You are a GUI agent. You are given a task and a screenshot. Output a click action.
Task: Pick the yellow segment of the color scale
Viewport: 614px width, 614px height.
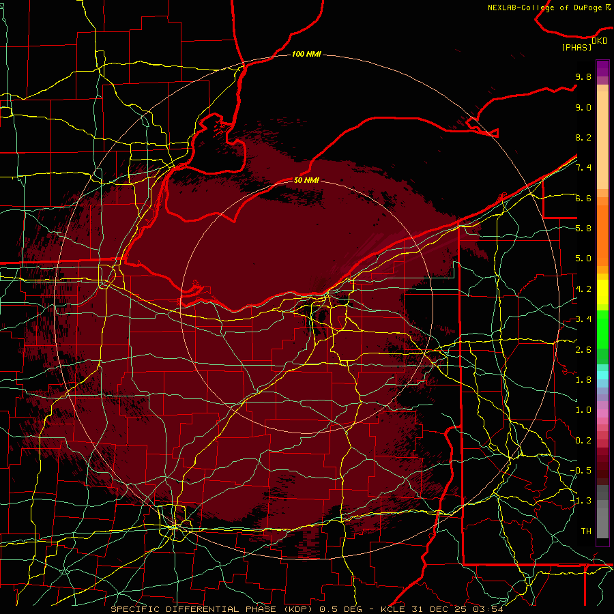pyautogui.click(x=602, y=292)
